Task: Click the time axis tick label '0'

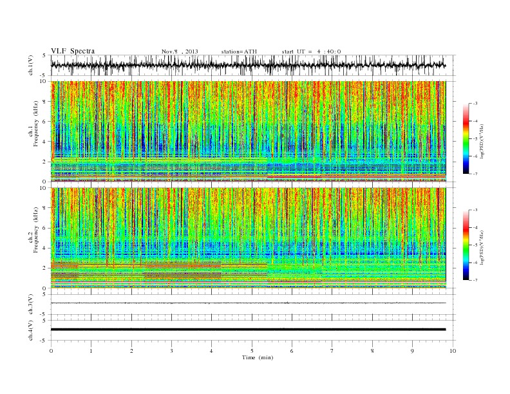Action: [x=51, y=351]
